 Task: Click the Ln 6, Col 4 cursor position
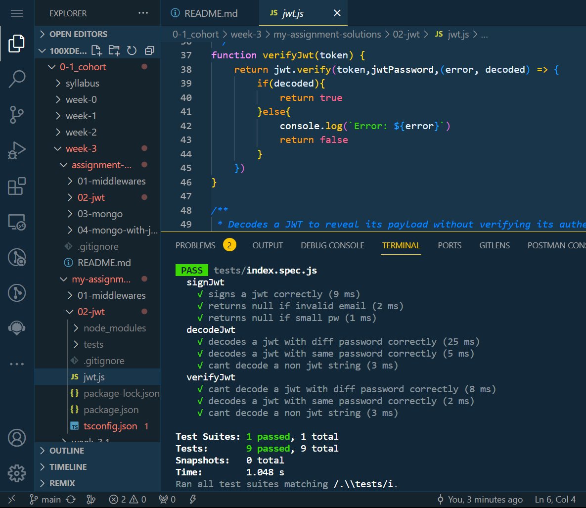(555, 500)
